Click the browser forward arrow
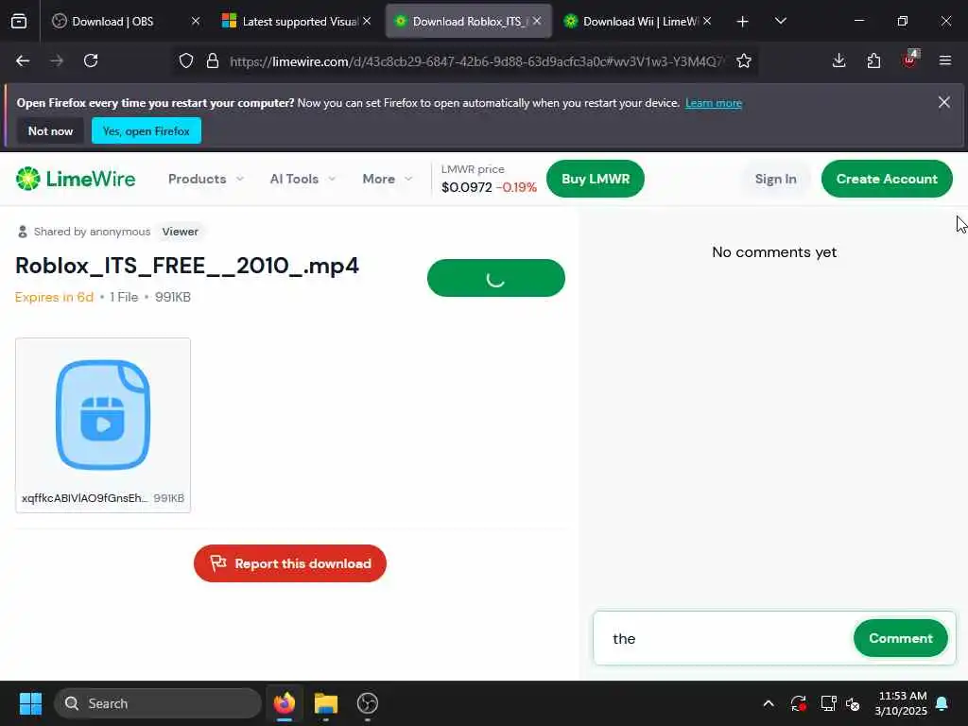The image size is (968, 726). [x=57, y=60]
